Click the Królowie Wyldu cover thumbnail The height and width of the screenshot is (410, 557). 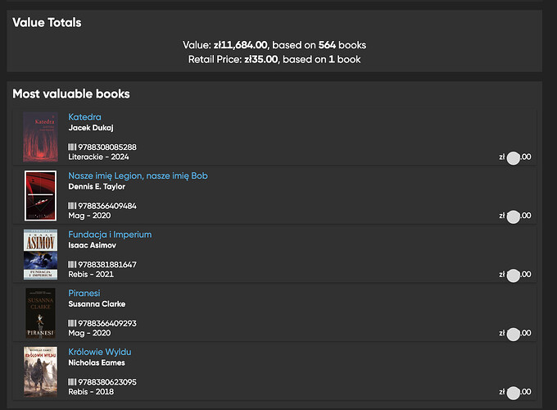click(x=39, y=371)
